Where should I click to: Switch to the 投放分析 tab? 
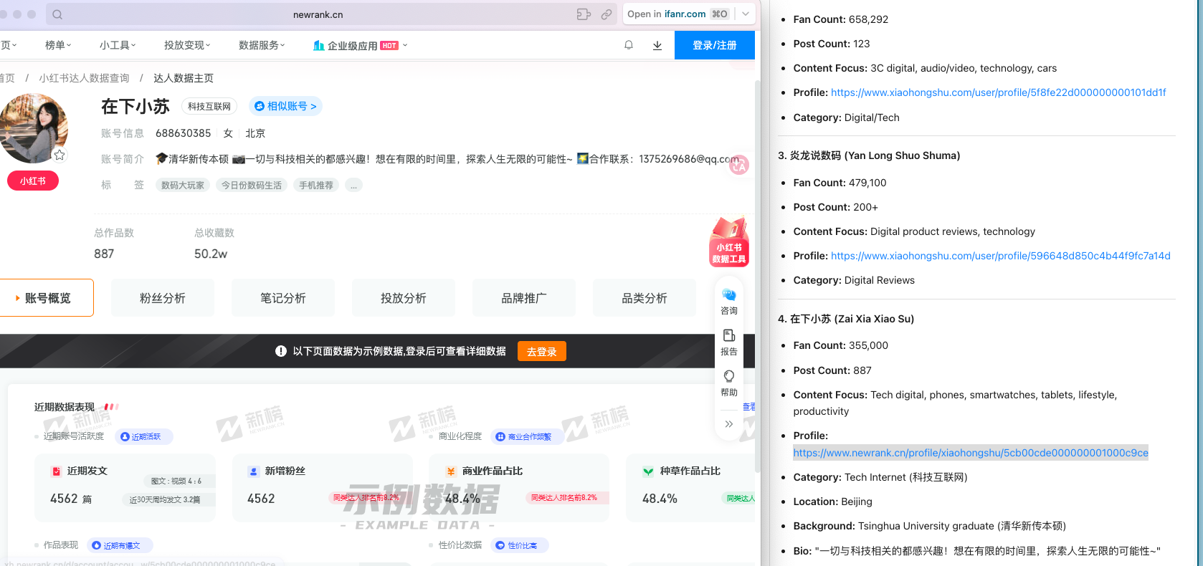click(404, 298)
